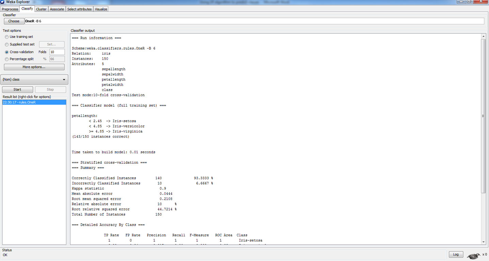Click the OneR -B 6 classifier field
This screenshot has width=489, height=261.
[x=254, y=21]
